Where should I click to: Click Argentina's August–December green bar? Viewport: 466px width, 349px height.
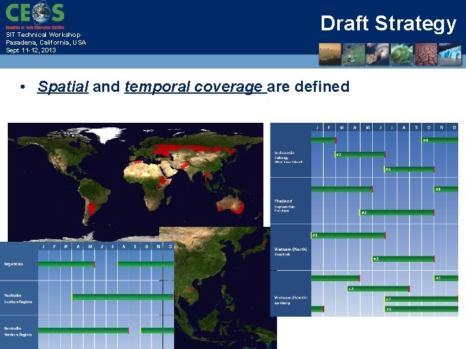[x=146, y=264]
